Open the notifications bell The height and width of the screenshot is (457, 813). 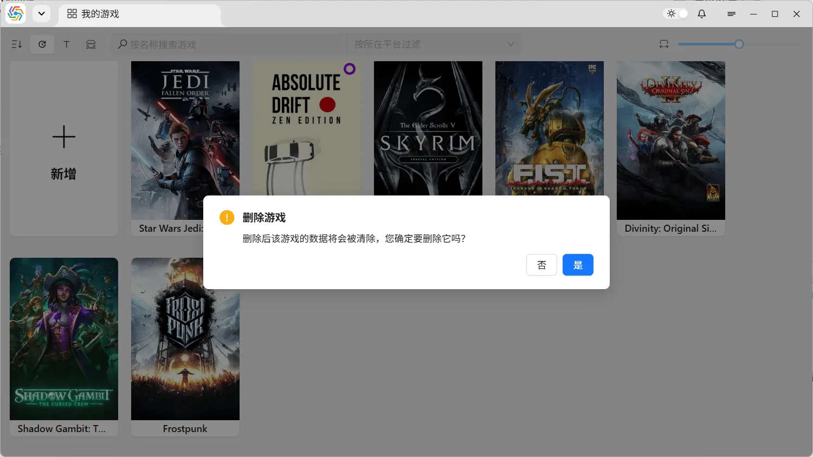click(702, 14)
